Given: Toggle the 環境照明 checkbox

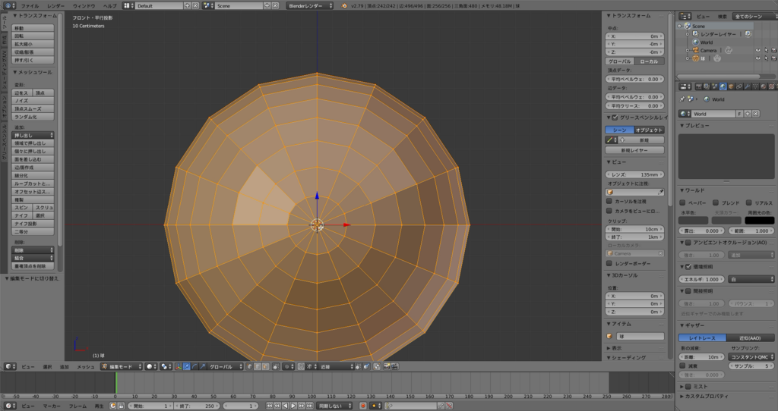Looking at the screenshot, I should click(x=688, y=267).
